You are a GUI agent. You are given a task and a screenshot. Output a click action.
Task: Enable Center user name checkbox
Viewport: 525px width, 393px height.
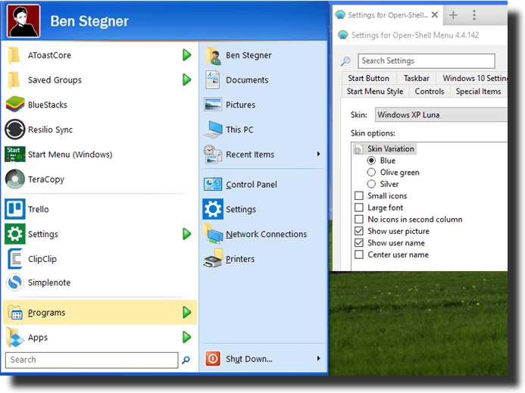coord(359,254)
